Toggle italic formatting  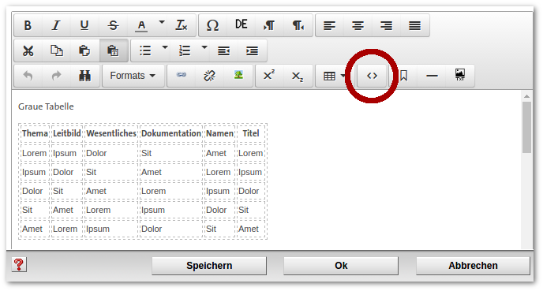(56, 25)
